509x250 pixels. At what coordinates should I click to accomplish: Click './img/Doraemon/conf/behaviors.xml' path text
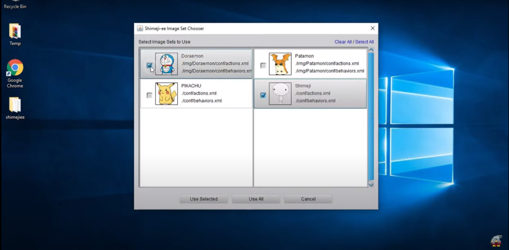[217, 71]
